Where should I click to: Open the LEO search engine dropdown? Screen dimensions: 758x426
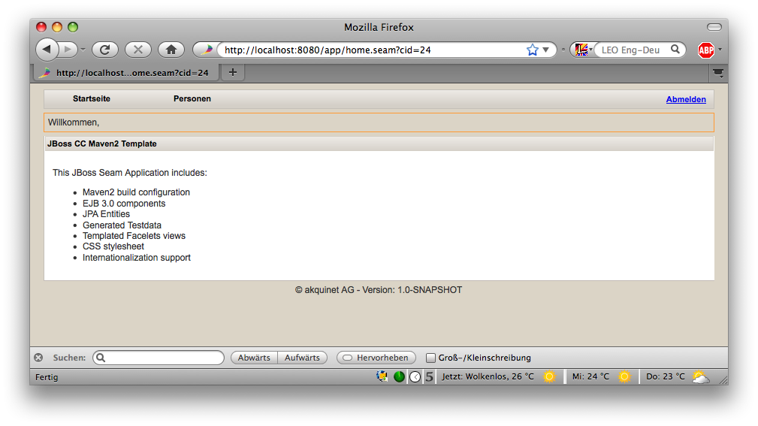pyautogui.click(x=582, y=50)
